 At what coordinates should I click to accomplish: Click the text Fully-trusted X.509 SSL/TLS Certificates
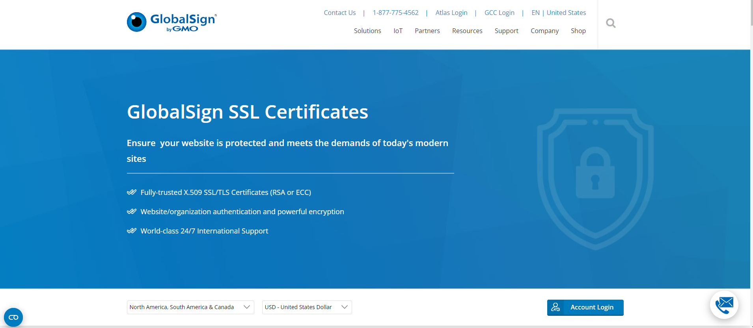226,192
